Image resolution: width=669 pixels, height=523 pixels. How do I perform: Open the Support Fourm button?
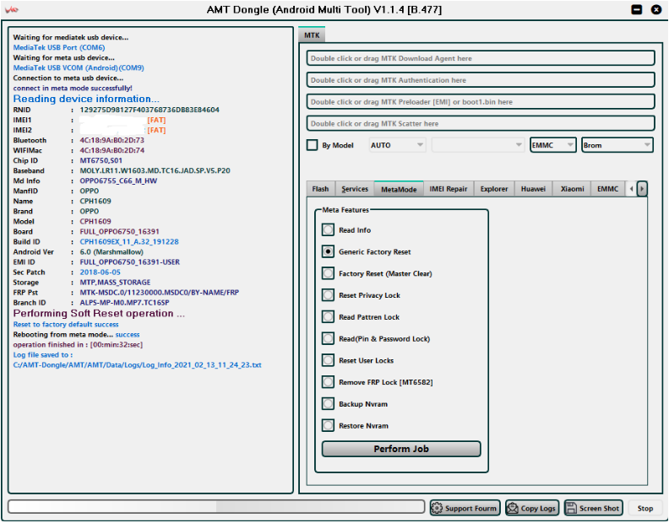tap(465, 508)
